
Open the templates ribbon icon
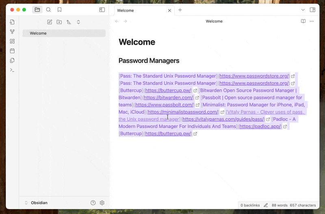coord(12,60)
